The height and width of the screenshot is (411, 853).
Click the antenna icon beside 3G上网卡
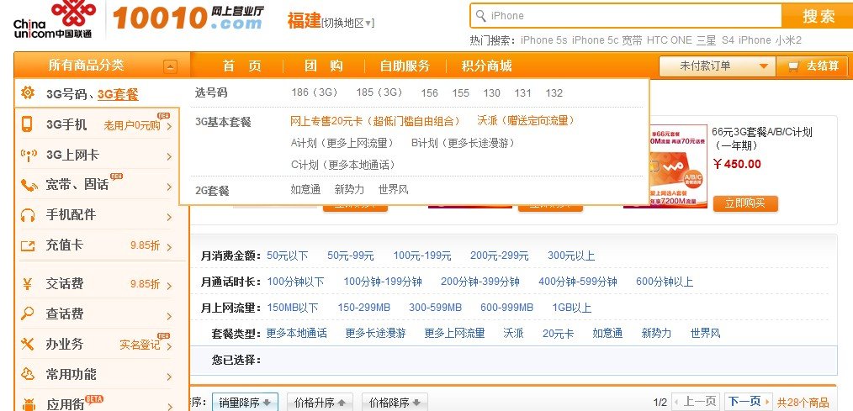coord(28,155)
